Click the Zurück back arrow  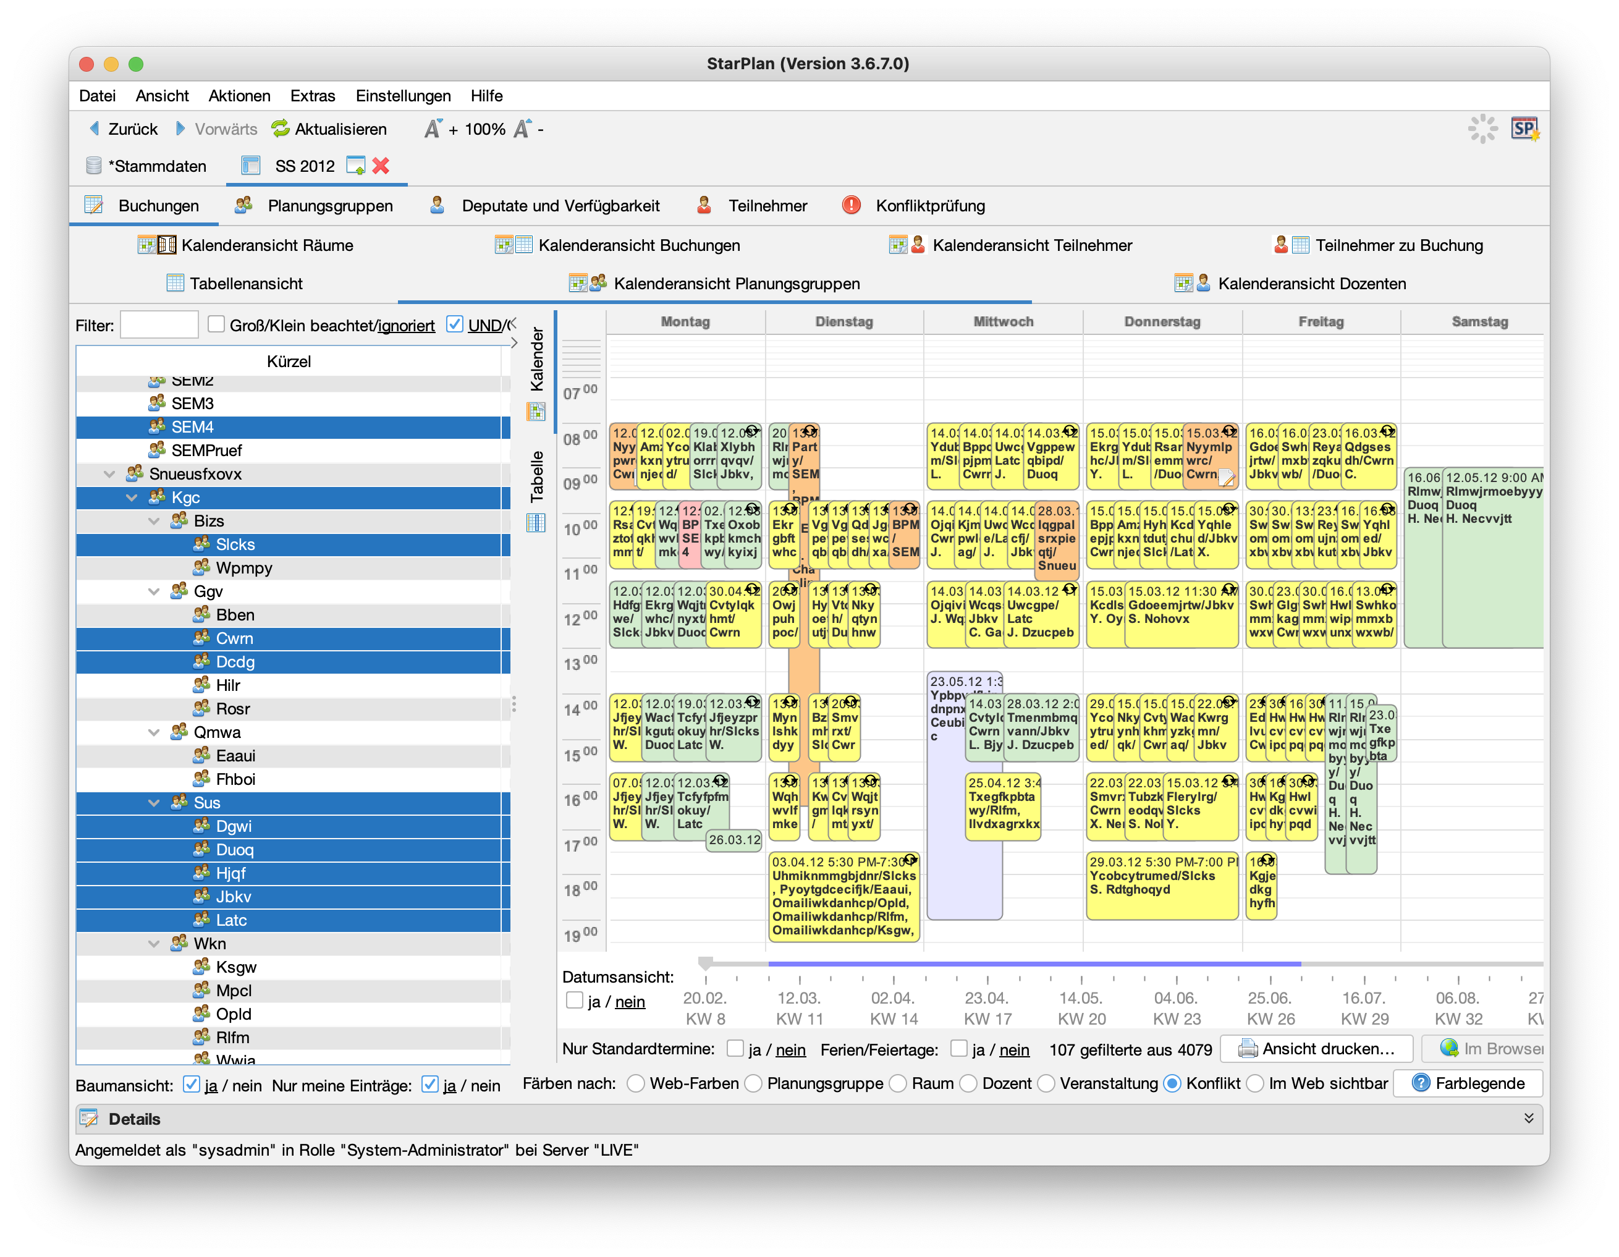(95, 129)
